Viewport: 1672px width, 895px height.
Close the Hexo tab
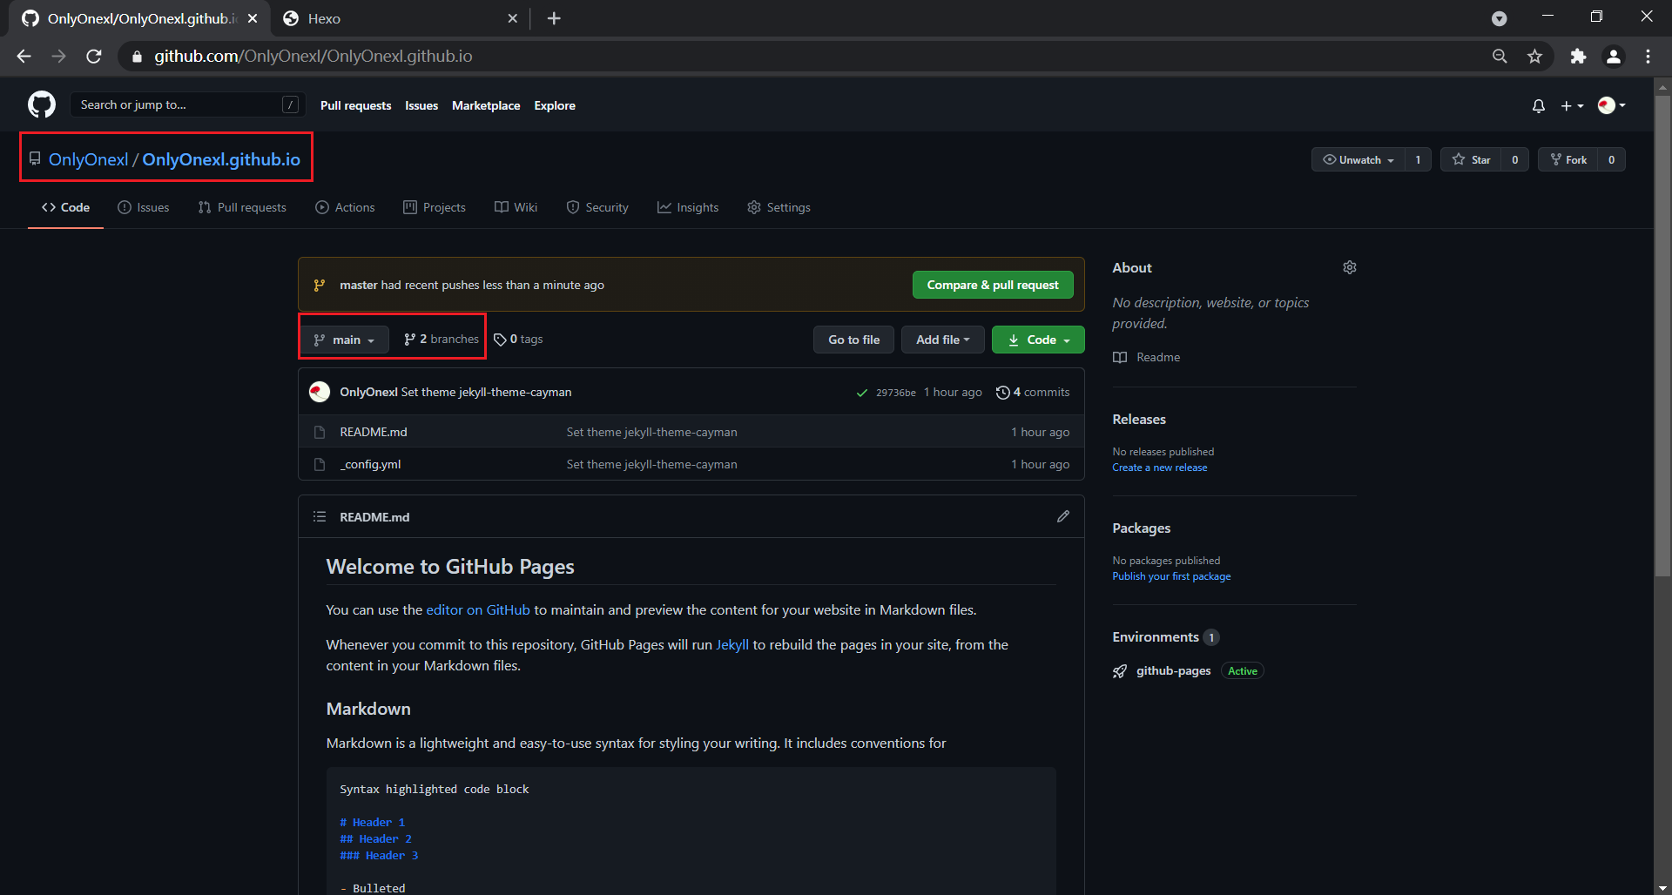click(x=513, y=18)
